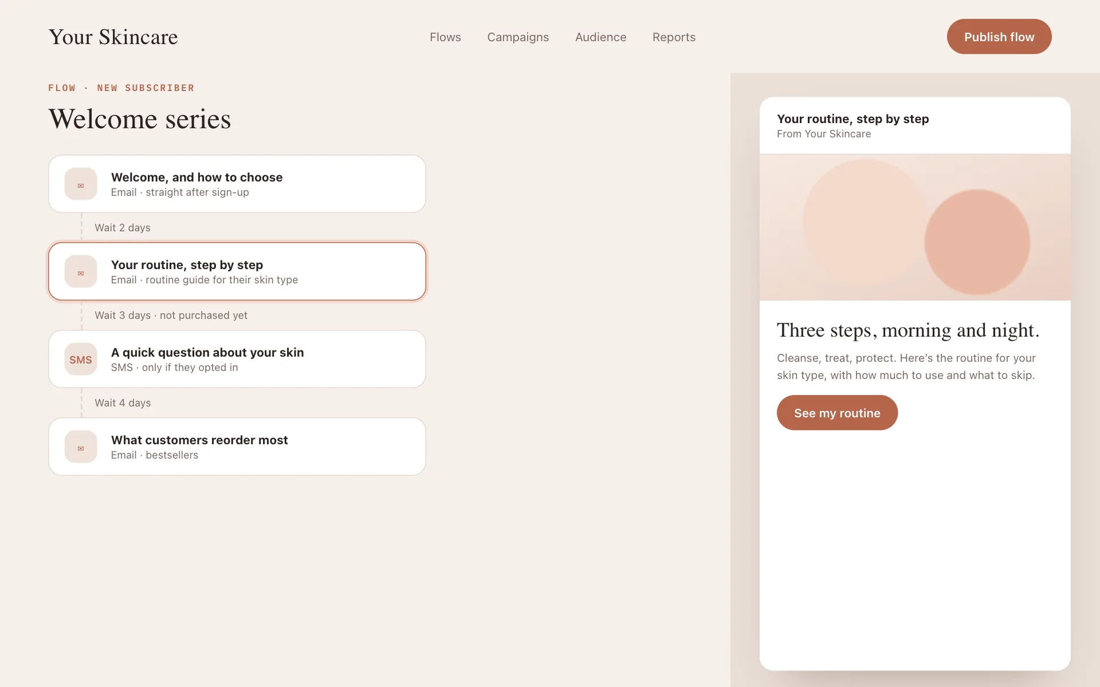Open the Audience section
The height and width of the screenshot is (687, 1100).
tap(600, 37)
